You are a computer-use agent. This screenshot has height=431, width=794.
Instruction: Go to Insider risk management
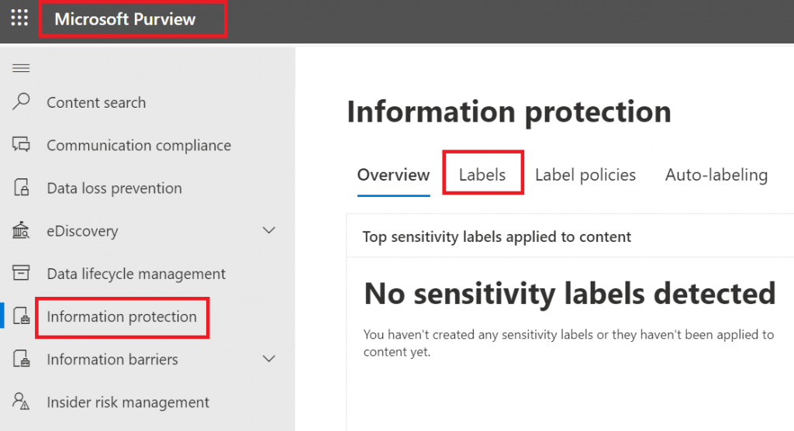click(128, 402)
